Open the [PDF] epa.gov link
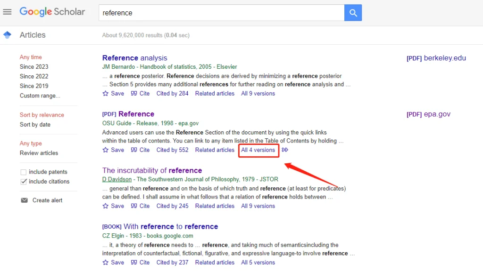This screenshot has width=483, height=271. click(x=428, y=114)
